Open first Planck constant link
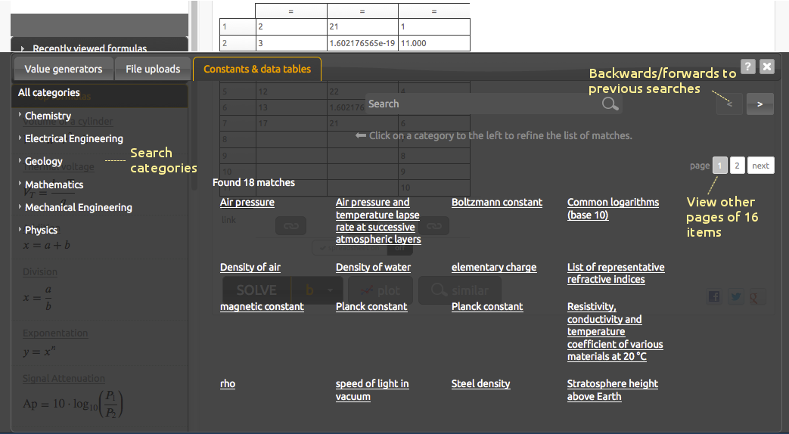Viewport: 789px width, 434px height. pos(371,306)
